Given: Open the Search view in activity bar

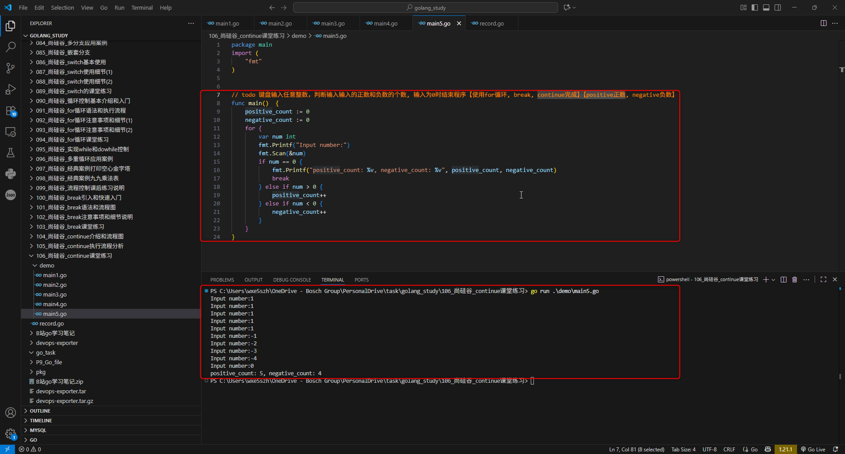Looking at the screenshot, I should point(11,47).
